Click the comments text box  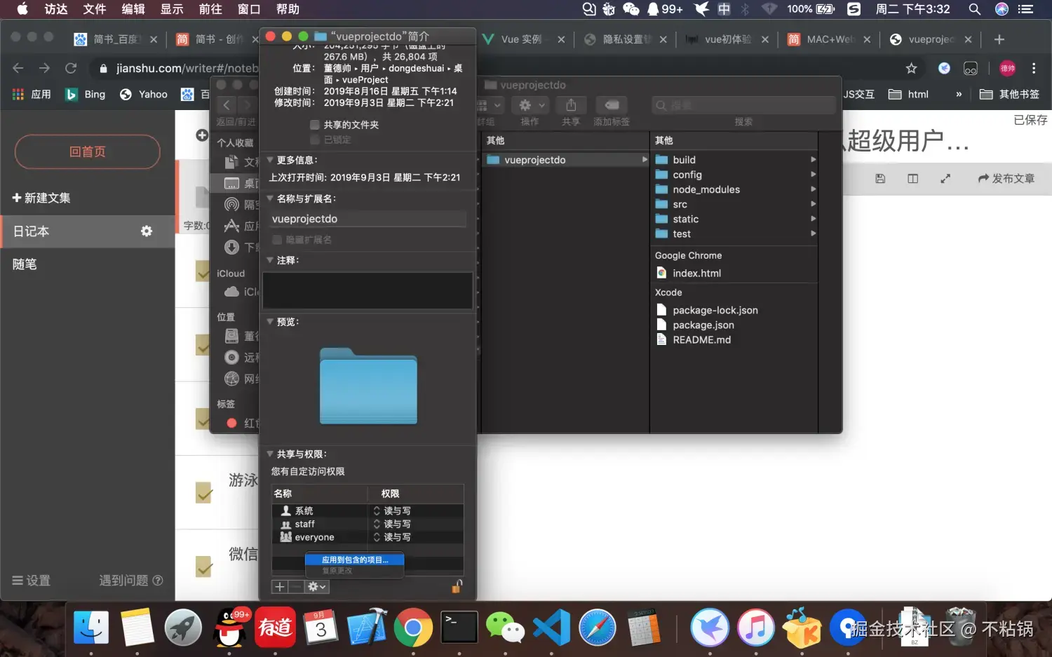pos(367,290)
